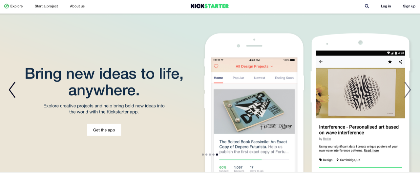Open the About us page
The image size is (420, 175).
[x=77, y=6]
